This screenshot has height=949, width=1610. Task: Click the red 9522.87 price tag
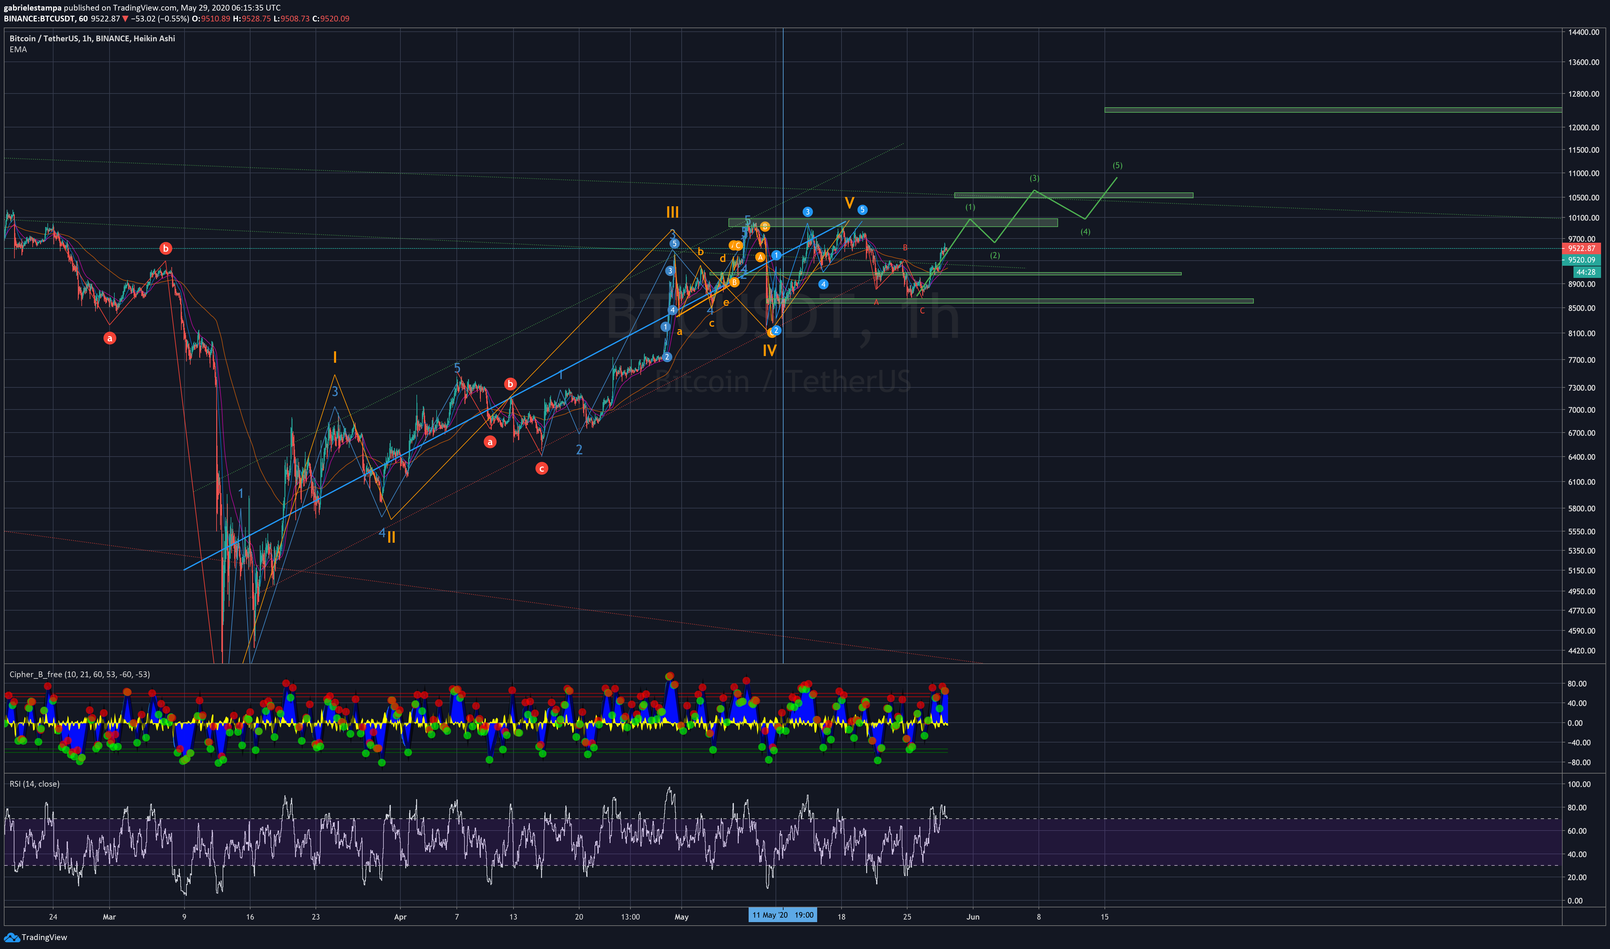click(x=1581, y=248)
